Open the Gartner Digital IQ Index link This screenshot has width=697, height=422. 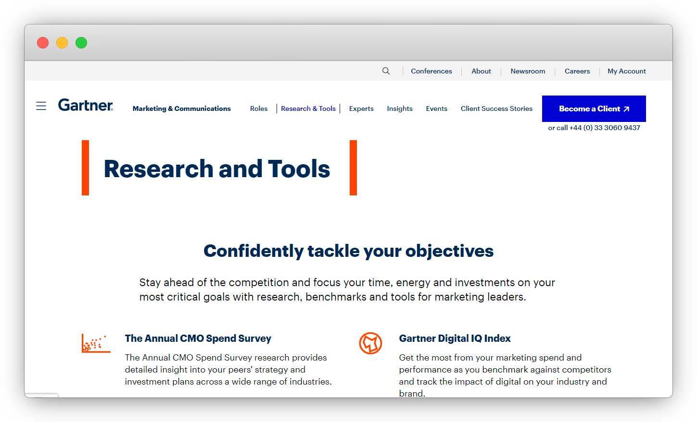click(x=455, y=338)
